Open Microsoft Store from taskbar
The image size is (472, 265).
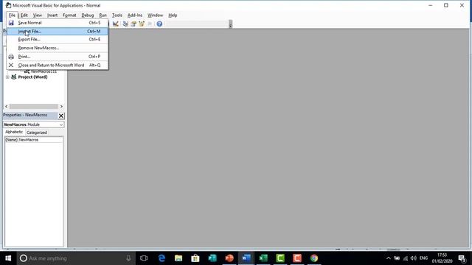[195, 258]
